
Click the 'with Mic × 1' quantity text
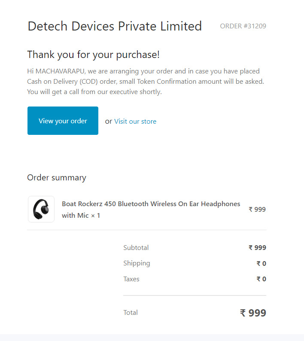point(81,216)
